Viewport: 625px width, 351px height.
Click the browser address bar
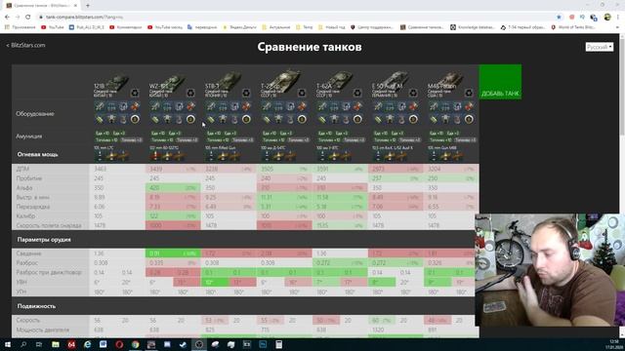pyautogui.click(x=295, y=18)
